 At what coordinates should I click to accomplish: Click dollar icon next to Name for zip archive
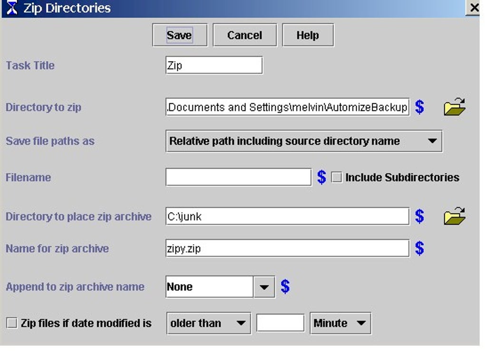tap(419, 248)
